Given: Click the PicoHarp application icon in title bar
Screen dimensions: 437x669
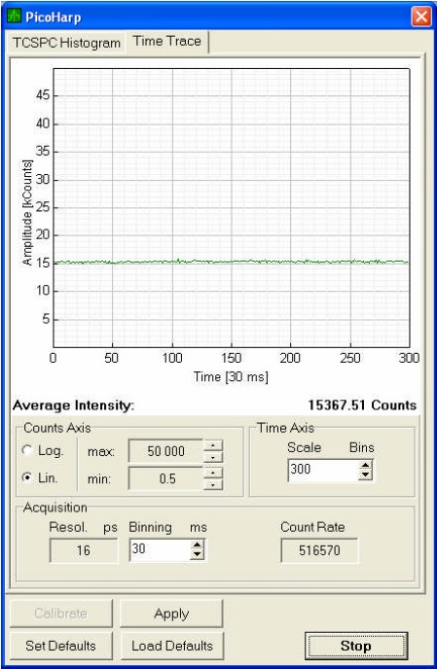Looking at the screenshot, I should [x=14, y=17].
